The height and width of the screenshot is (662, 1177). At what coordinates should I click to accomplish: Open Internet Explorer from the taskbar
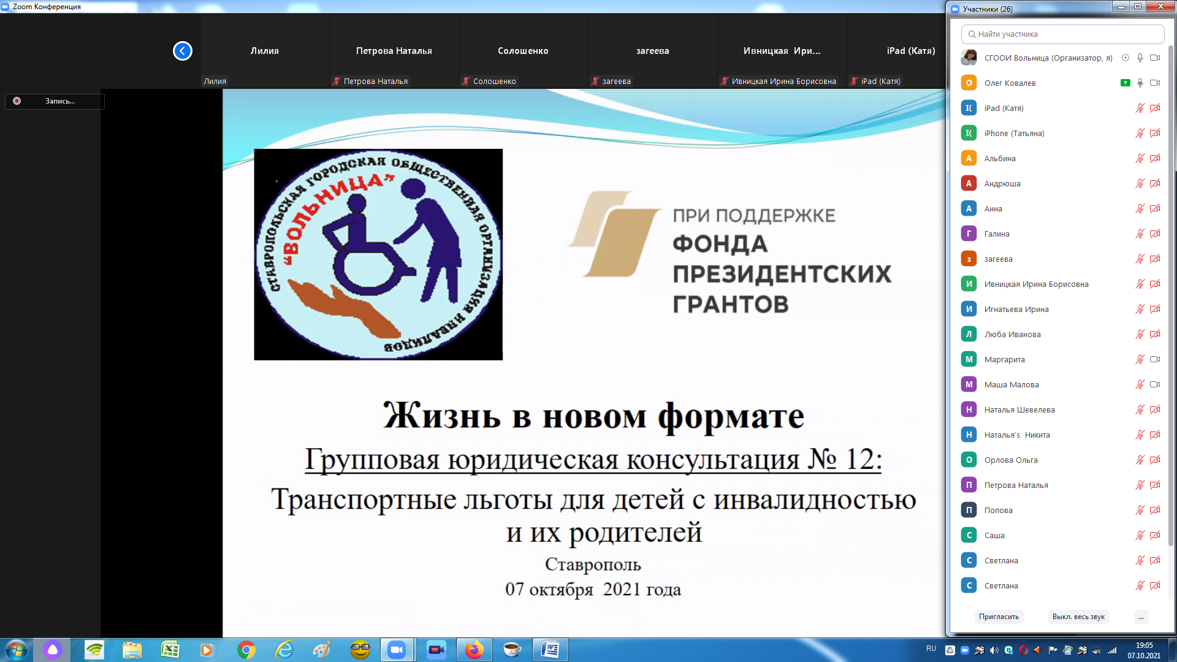pyautogui.click(x=284, y=650)
